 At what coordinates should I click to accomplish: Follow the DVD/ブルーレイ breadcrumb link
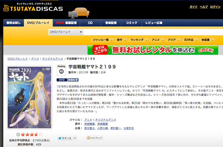(17, 59)
